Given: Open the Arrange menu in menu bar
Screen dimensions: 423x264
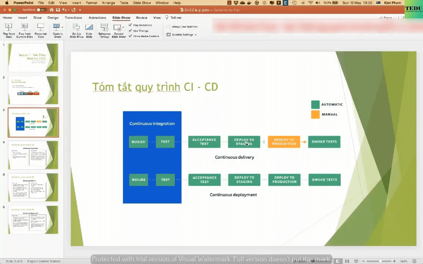Looking at the screenshot, I should click(108, 3).
